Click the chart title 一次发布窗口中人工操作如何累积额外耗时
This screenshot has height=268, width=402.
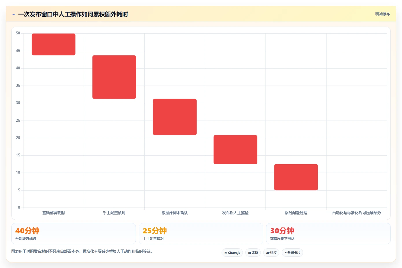tap(73, 14)
